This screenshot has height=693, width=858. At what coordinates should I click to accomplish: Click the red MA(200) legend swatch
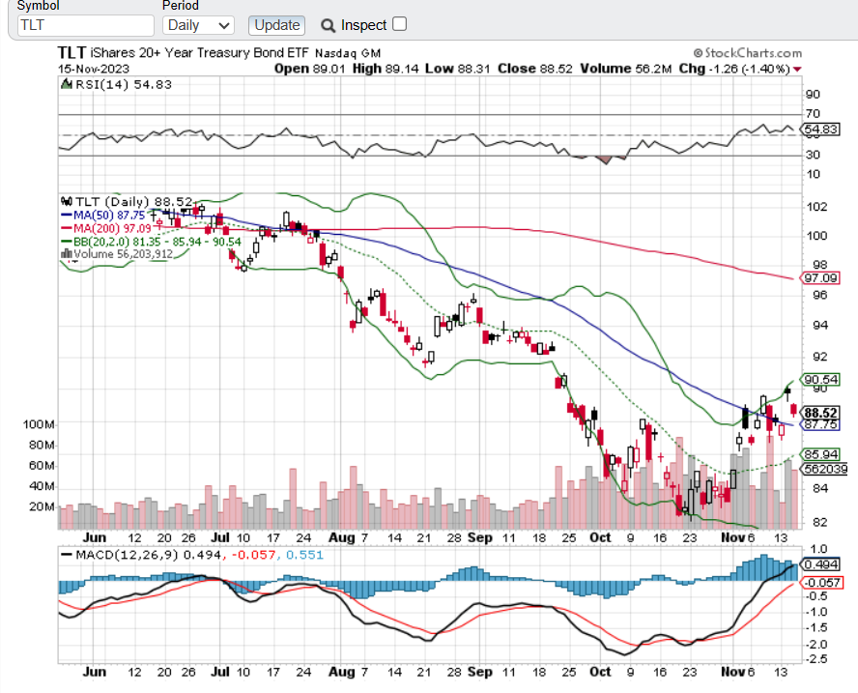click(x=66, y=228)
